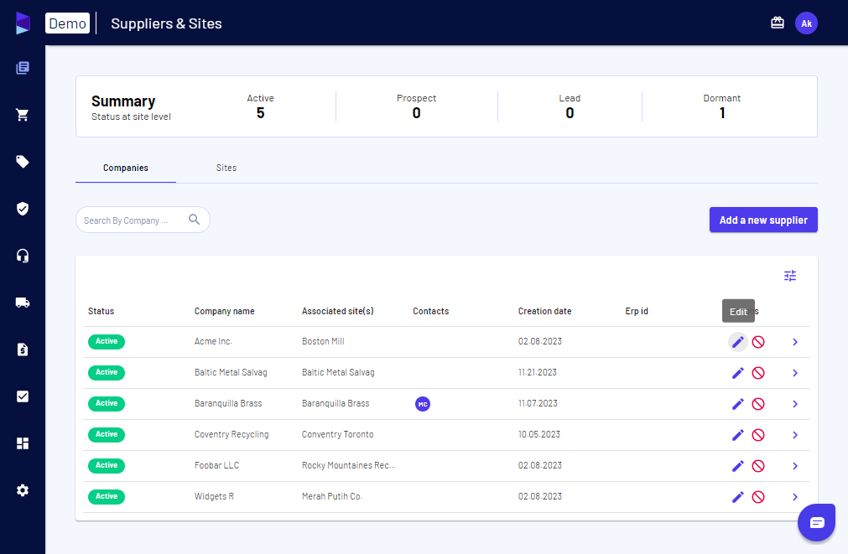Click the Active status badge for Acme Inc.

(107, 342)
